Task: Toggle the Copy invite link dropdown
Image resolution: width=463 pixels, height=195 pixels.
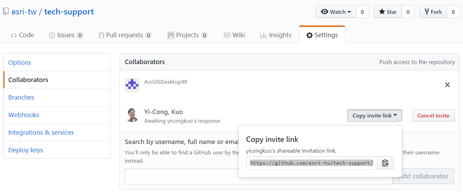Action: (x=375, y=115)
